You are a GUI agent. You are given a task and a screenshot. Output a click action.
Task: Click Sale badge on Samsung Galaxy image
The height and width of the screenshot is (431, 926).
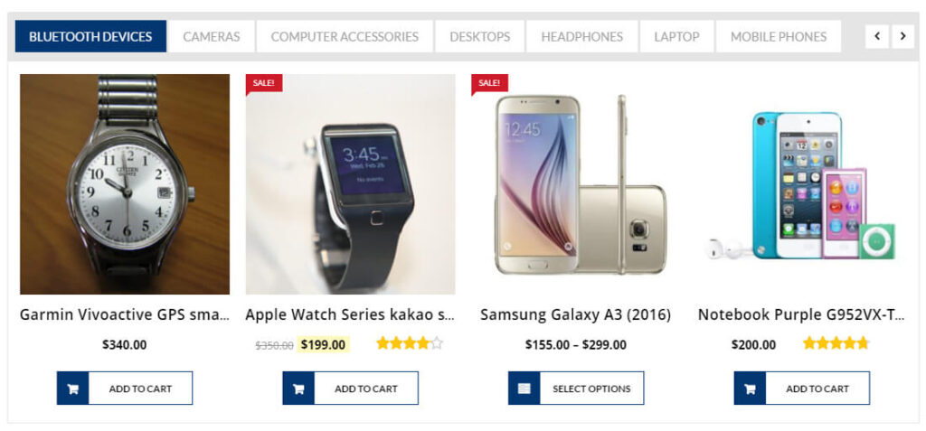click(x=489, y=83)
